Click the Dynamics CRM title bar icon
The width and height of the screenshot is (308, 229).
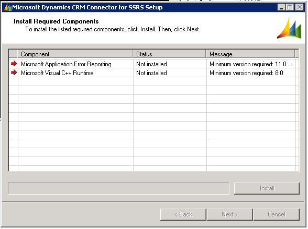(x=8, y=7)
